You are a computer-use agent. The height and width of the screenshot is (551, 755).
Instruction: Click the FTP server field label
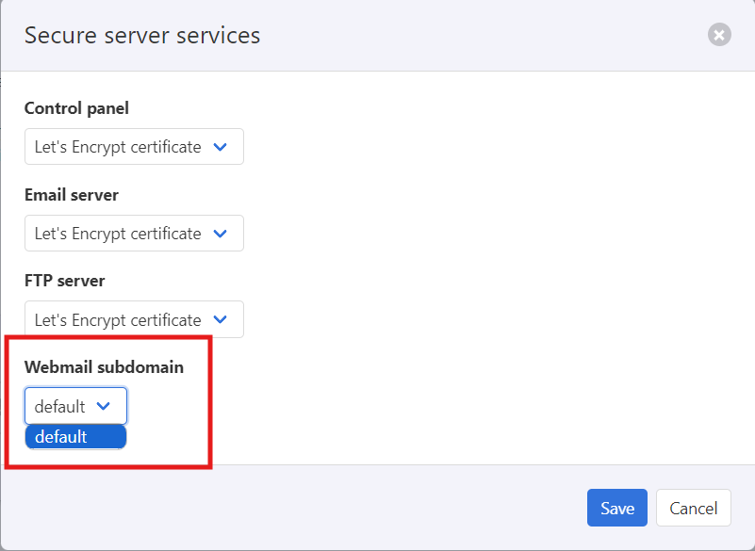pos(65,281)
